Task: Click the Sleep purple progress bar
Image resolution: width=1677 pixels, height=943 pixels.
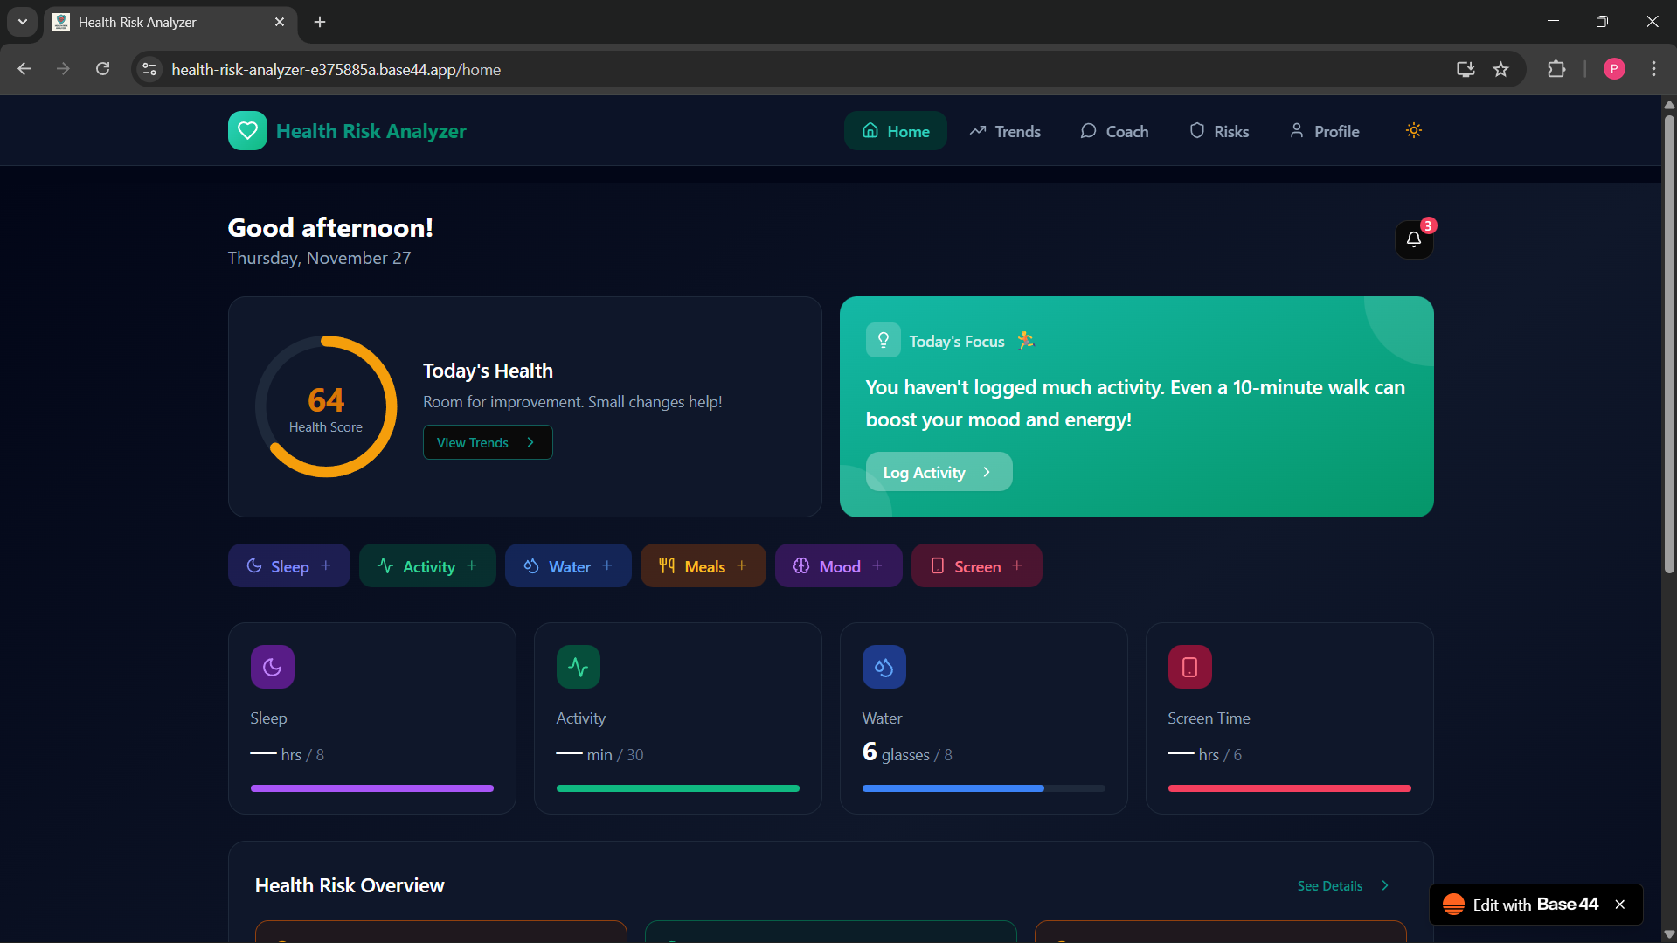Action: [x=372, y=788]
